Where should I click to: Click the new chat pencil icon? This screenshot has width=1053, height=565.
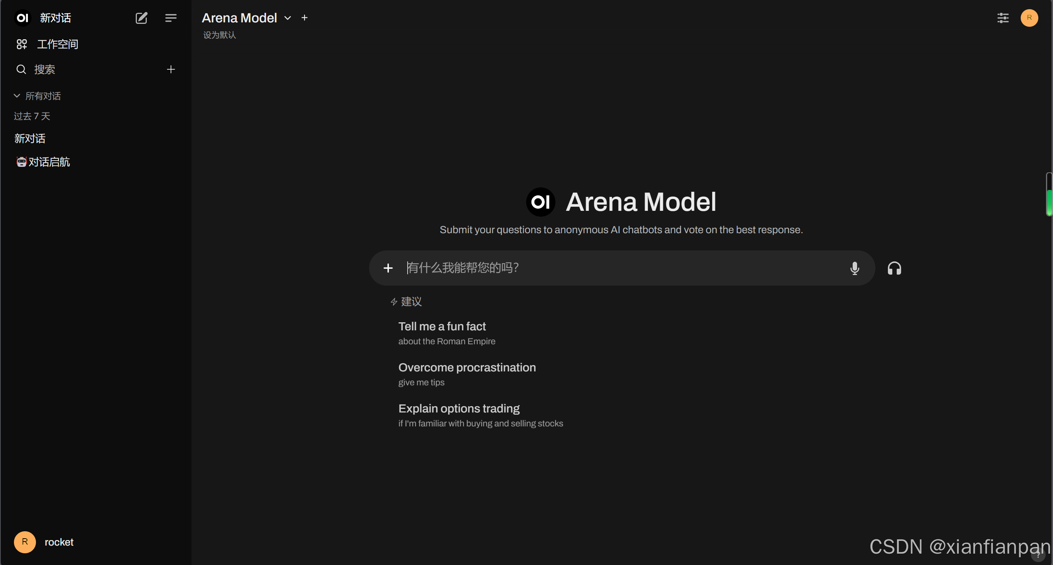click(x=141, y=18)
